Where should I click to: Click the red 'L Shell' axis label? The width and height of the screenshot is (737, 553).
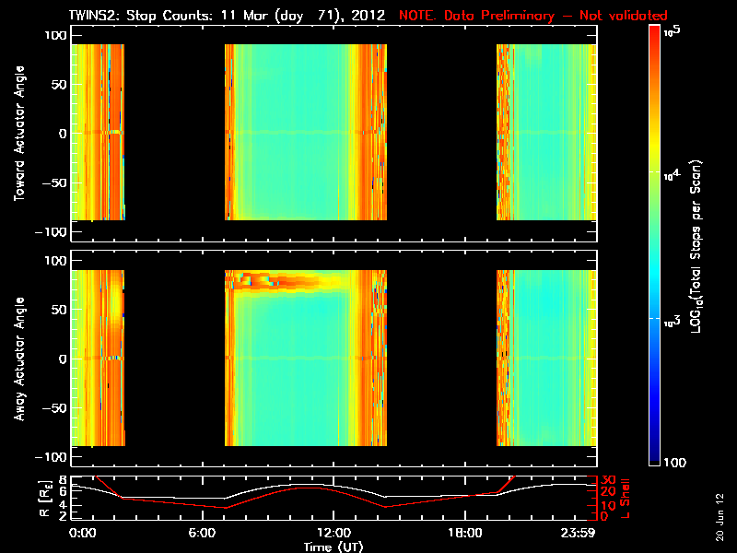625,499
